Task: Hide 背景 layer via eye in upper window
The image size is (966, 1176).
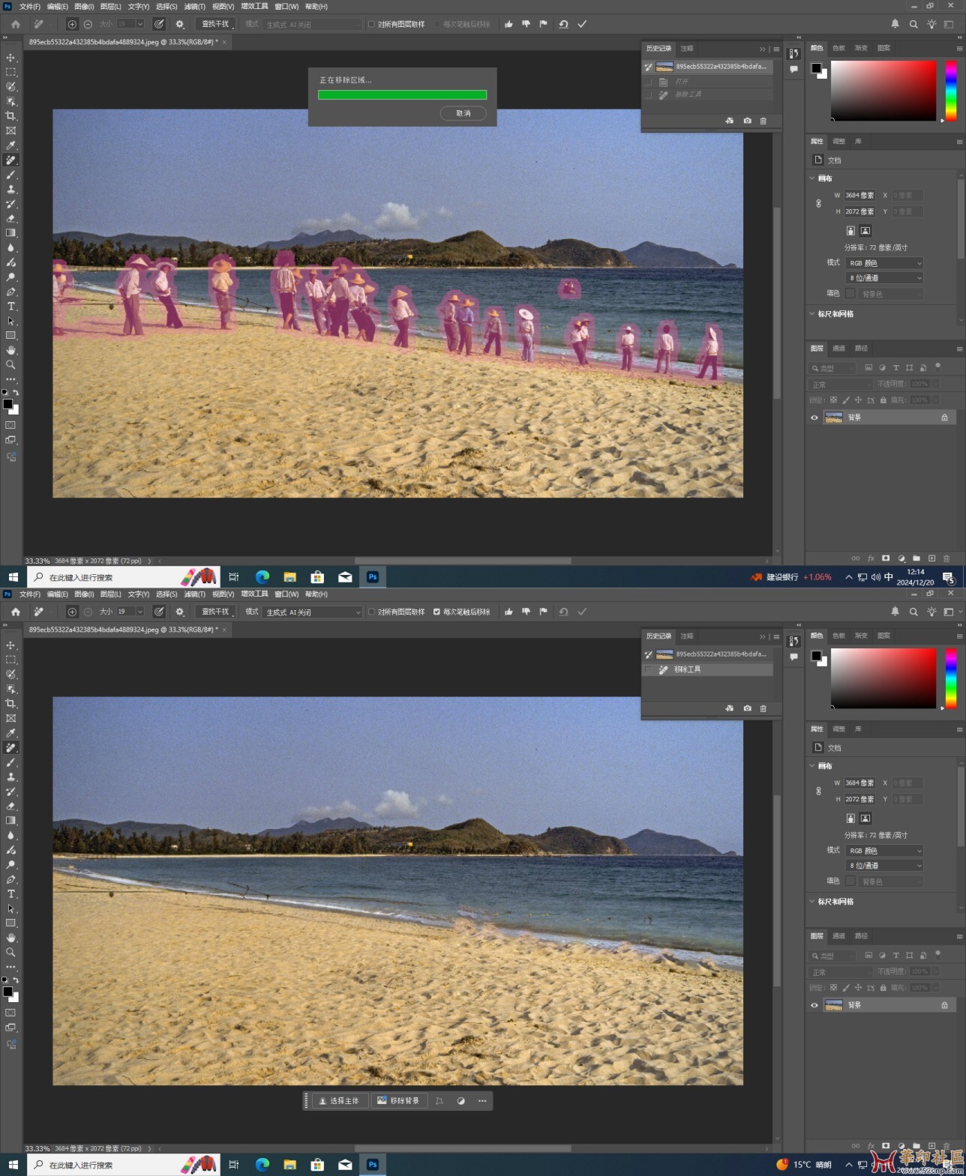Action: 814,417
